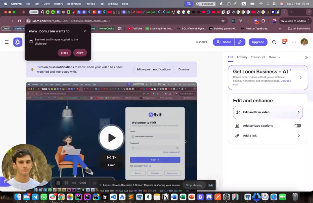
Task: Click the Share button
Action: (x=224, y=42)
